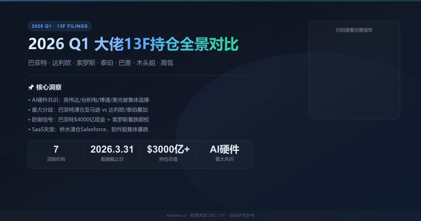Click the pushpin icon beside 核心洞察
Viewport: 421px width, 221px height.
[31, 87]
